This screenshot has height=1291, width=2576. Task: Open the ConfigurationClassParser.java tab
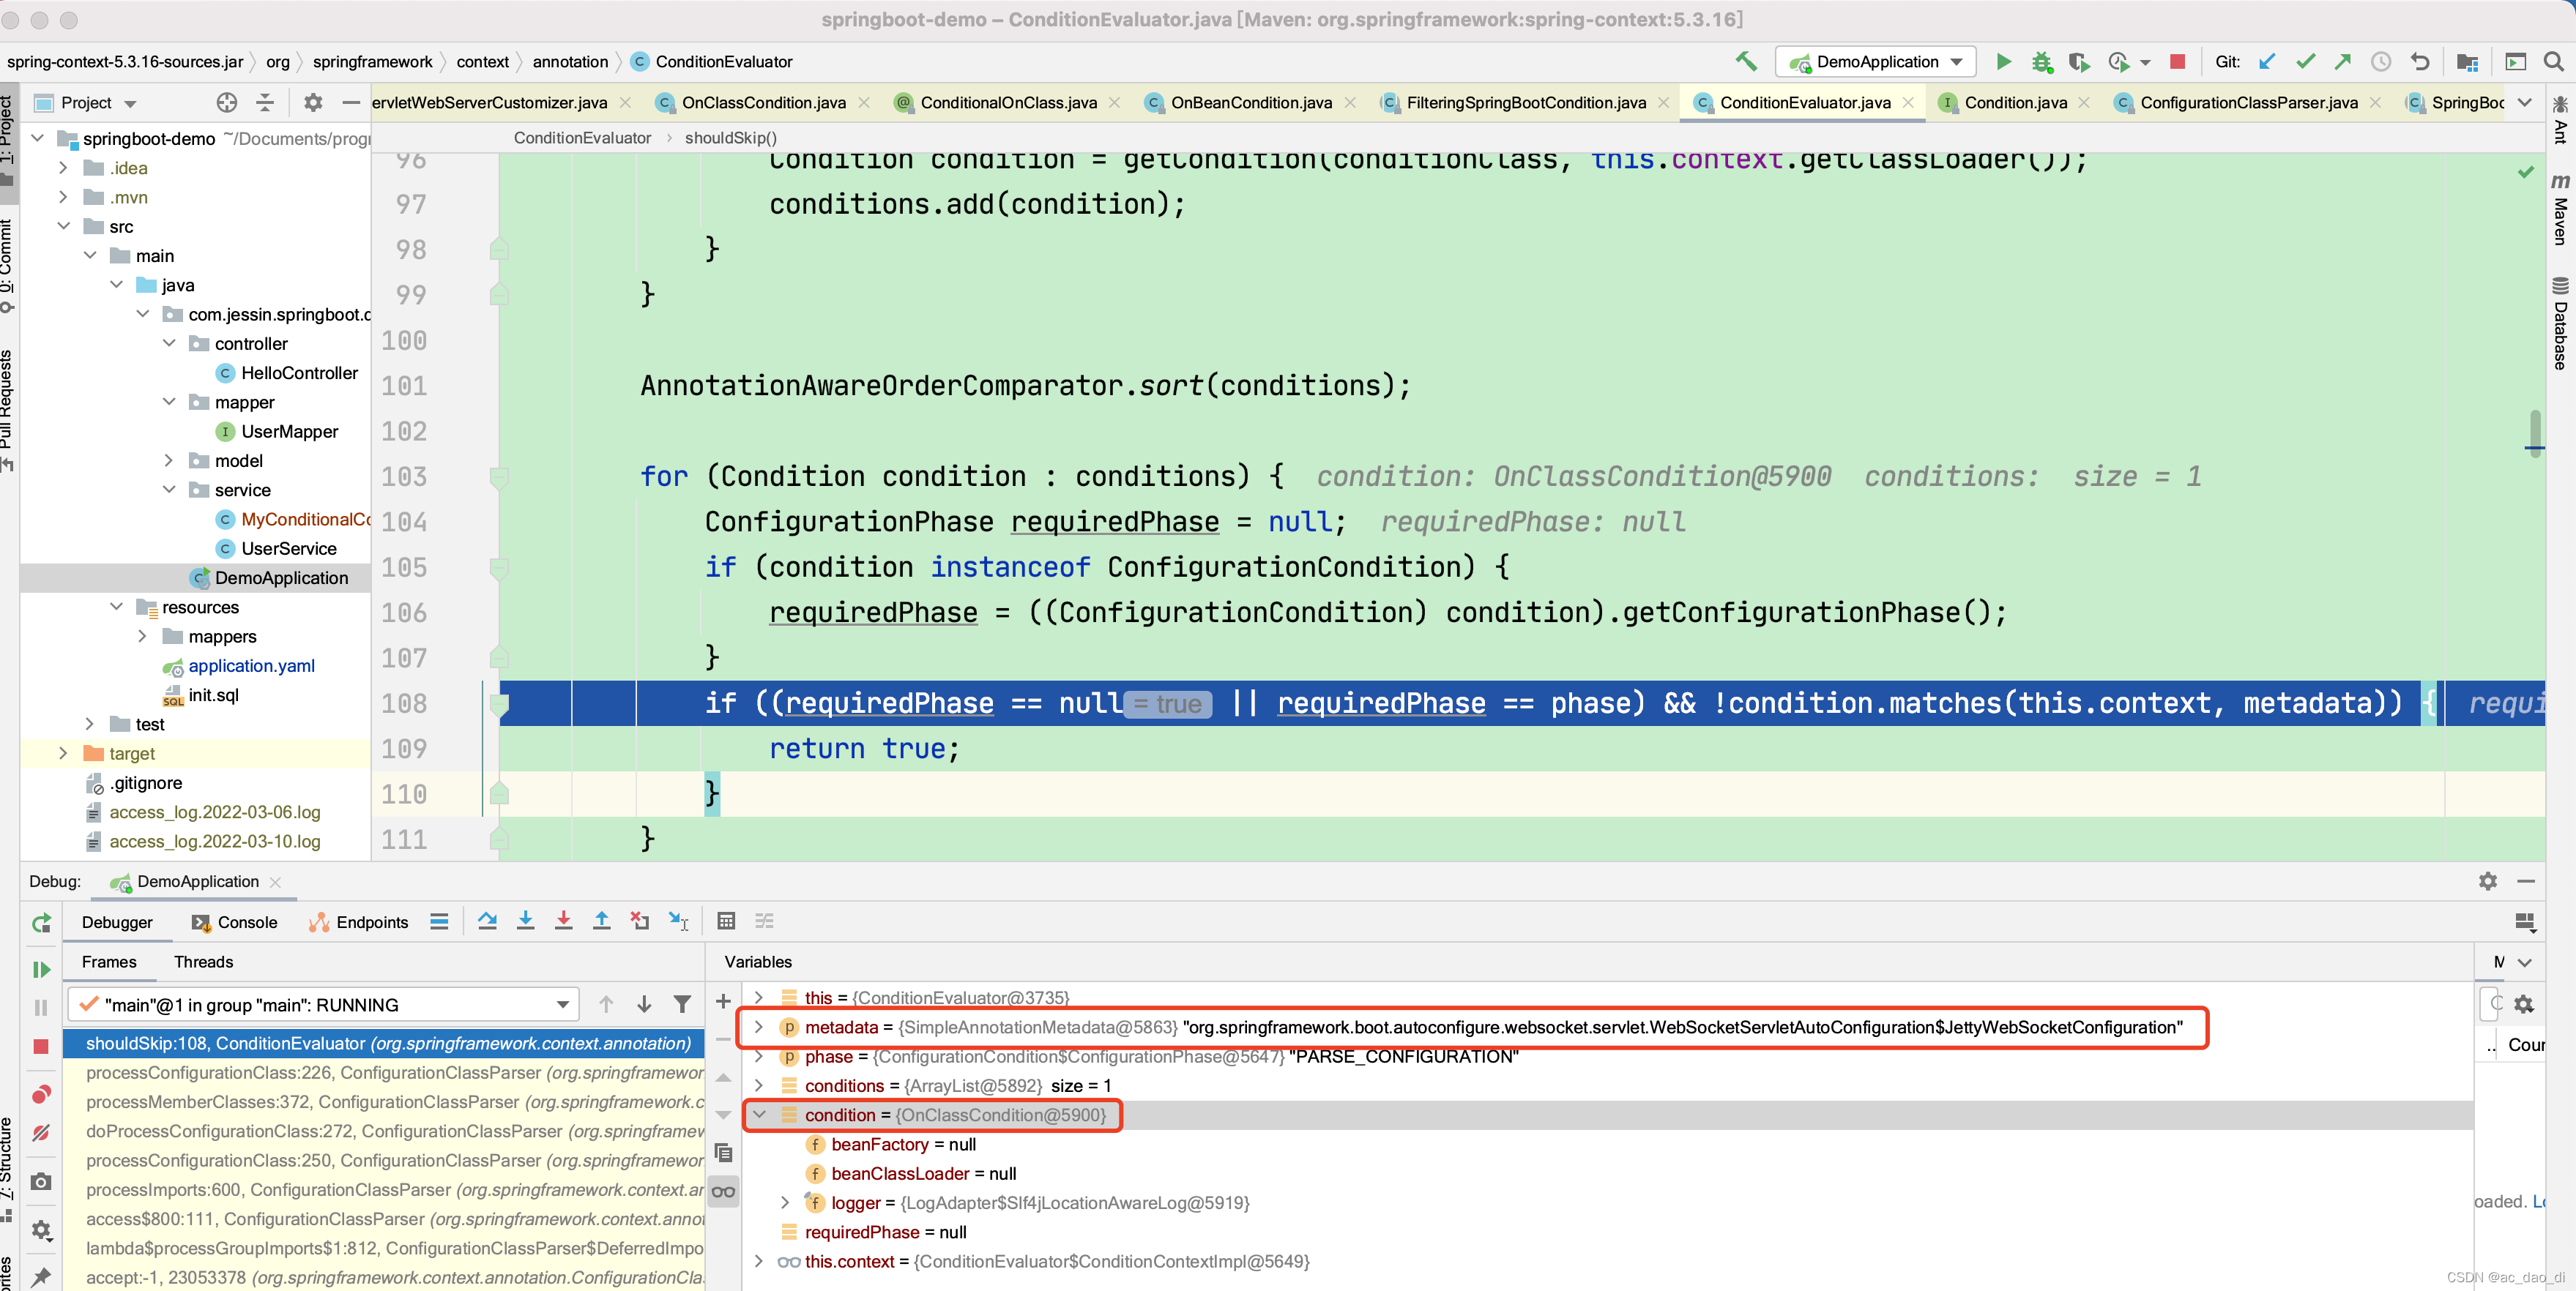tap(2248, 103)
